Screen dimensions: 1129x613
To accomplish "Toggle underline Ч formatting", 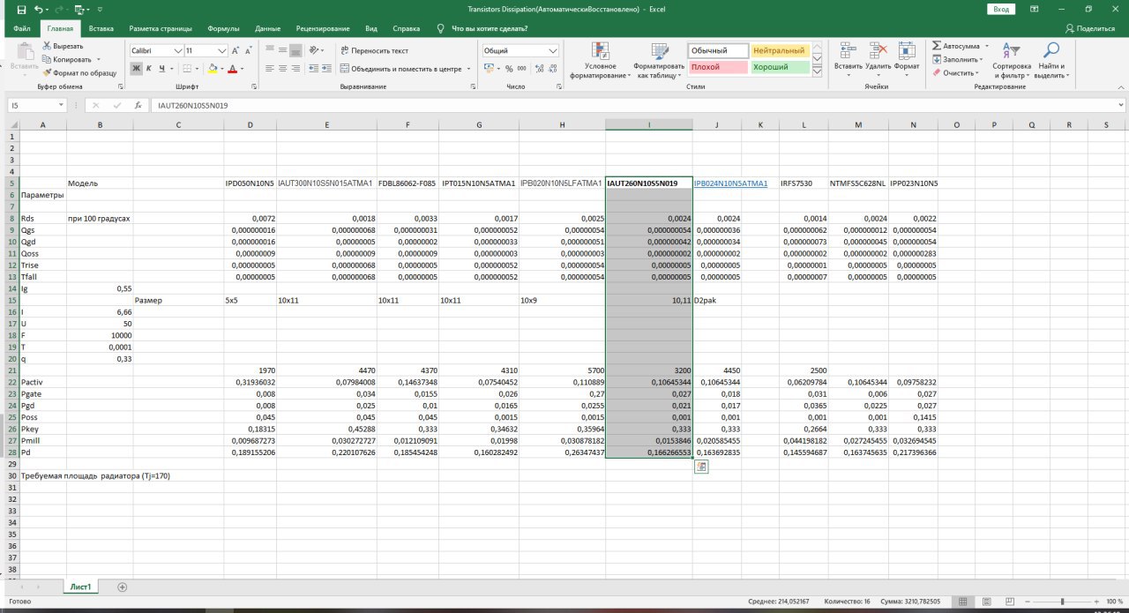I will 162,68.
